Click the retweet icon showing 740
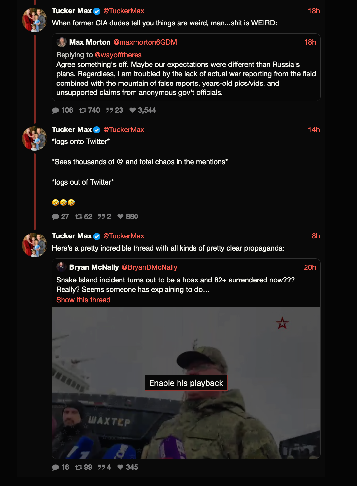This screenshot has width=357, height=486. (83, 110)
